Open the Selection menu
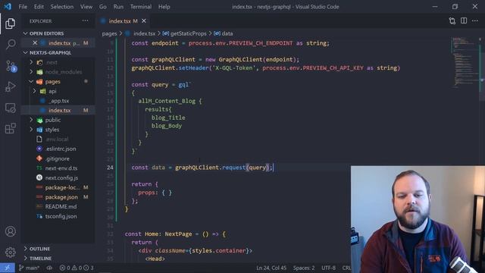The image size is (485, 273). tap(62, 7)
